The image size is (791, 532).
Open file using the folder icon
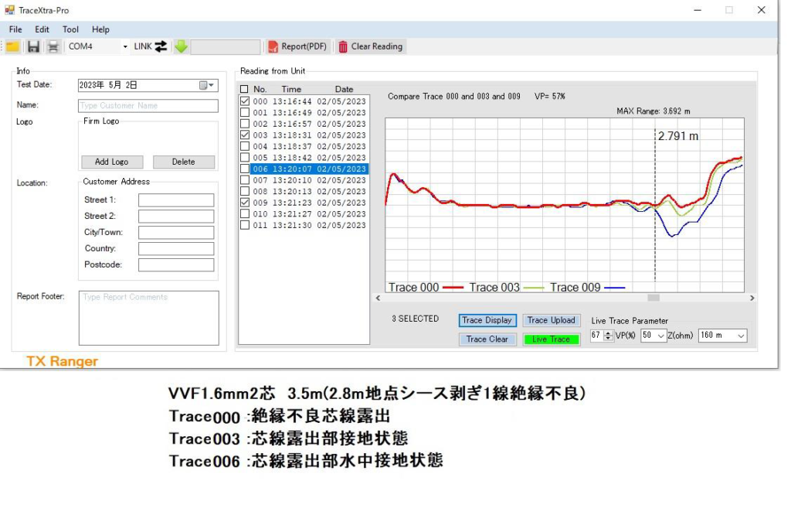click(x=12, y=46)
